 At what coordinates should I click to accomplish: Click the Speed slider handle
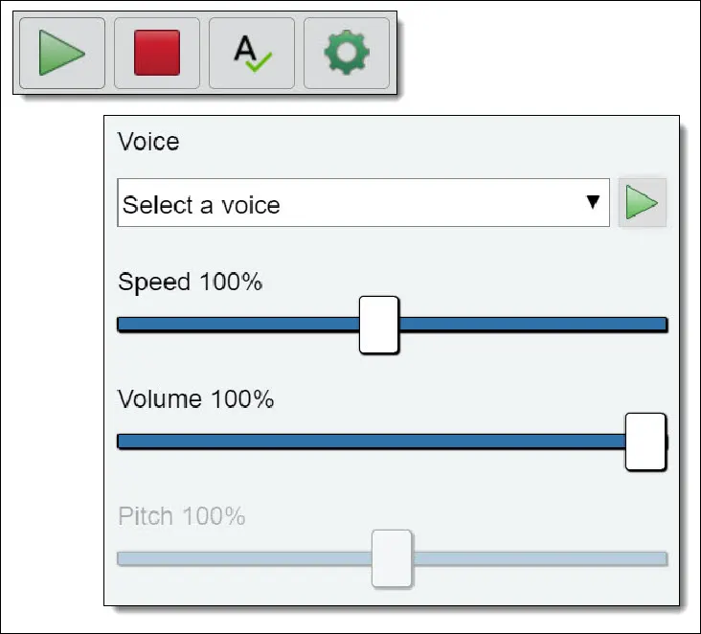pyautogui.click(x=378, y=325)
